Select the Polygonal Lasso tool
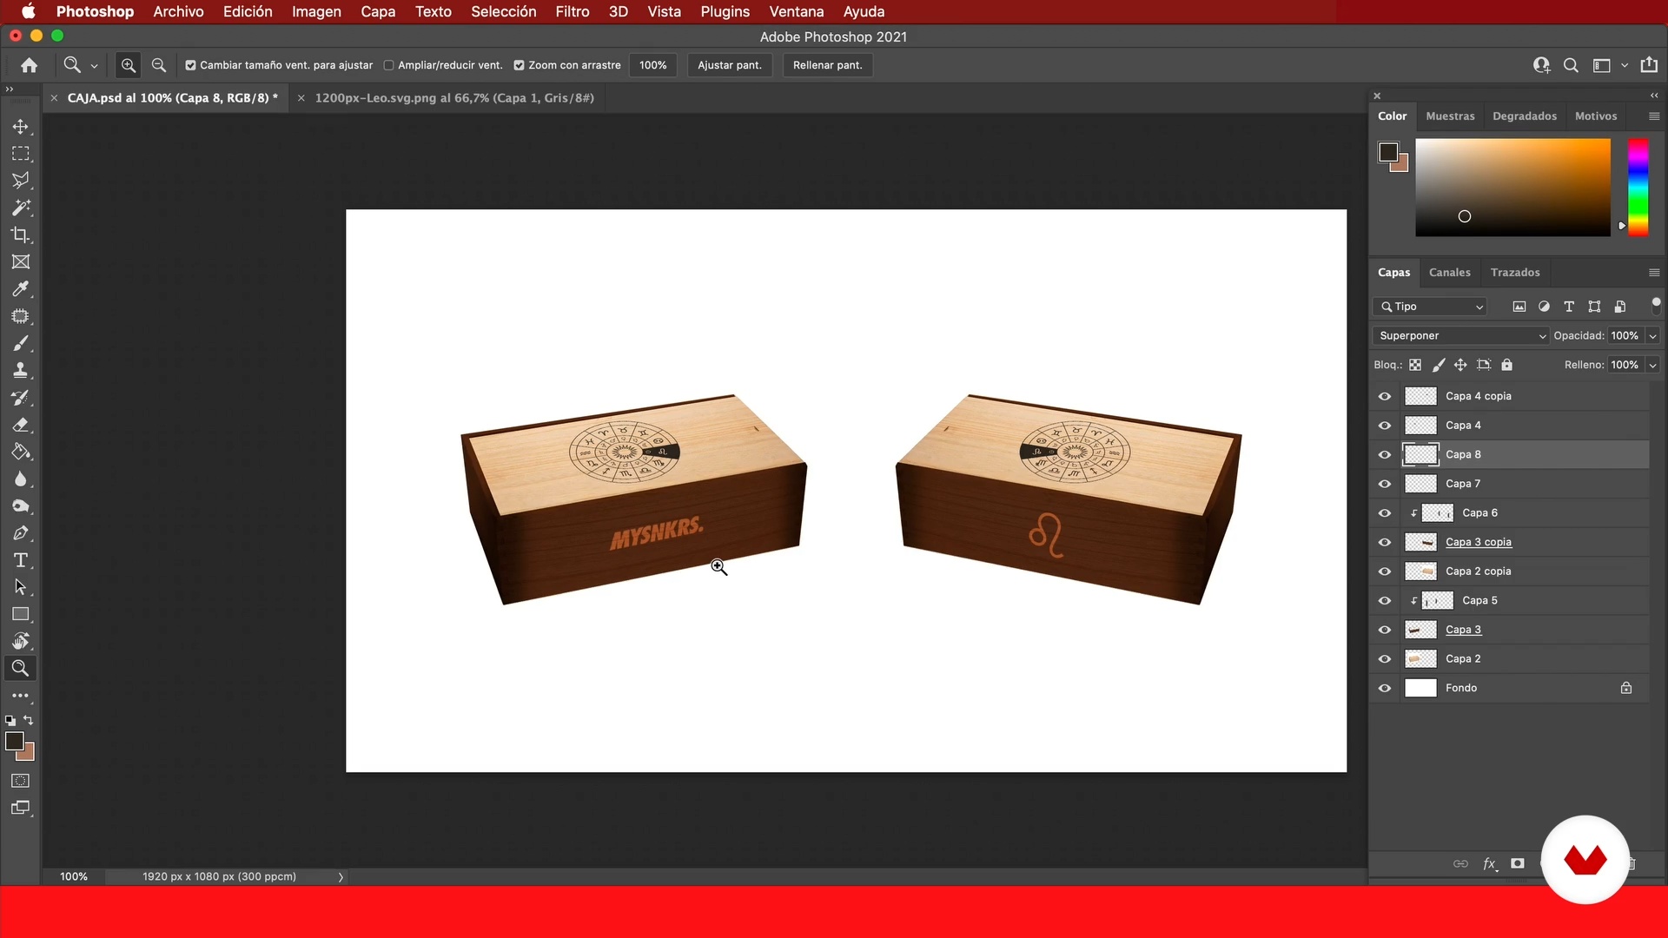The width and height of the screenshot is (1668, 938). 21,181
